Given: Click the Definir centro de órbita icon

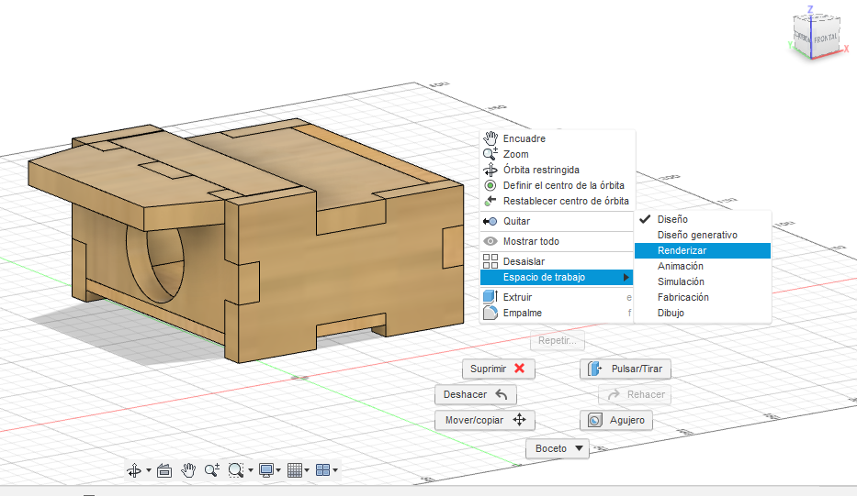Looking at the screenshot, I should [x=491, y=185].
